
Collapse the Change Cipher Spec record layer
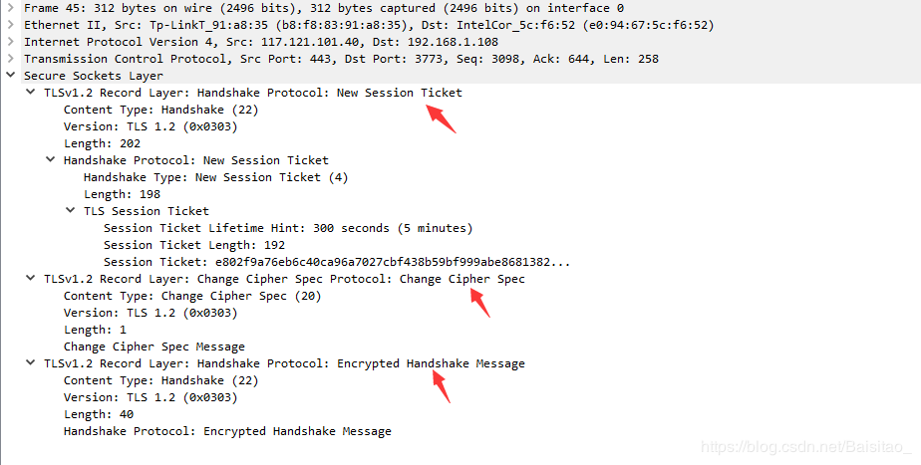click(x=30, y=278)
